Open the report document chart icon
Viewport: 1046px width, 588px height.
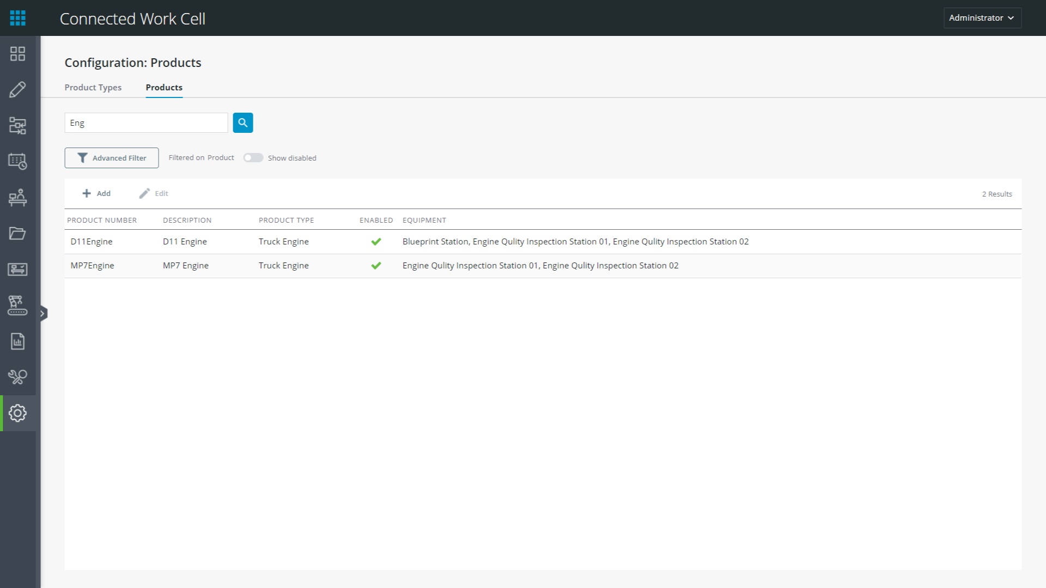(17, 341)
